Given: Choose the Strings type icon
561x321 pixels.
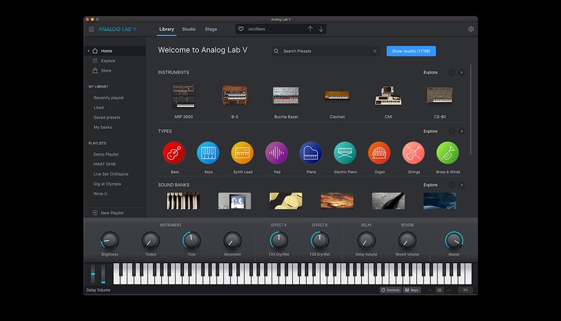Looking at the screenshot, I should (x=413, y=152).
